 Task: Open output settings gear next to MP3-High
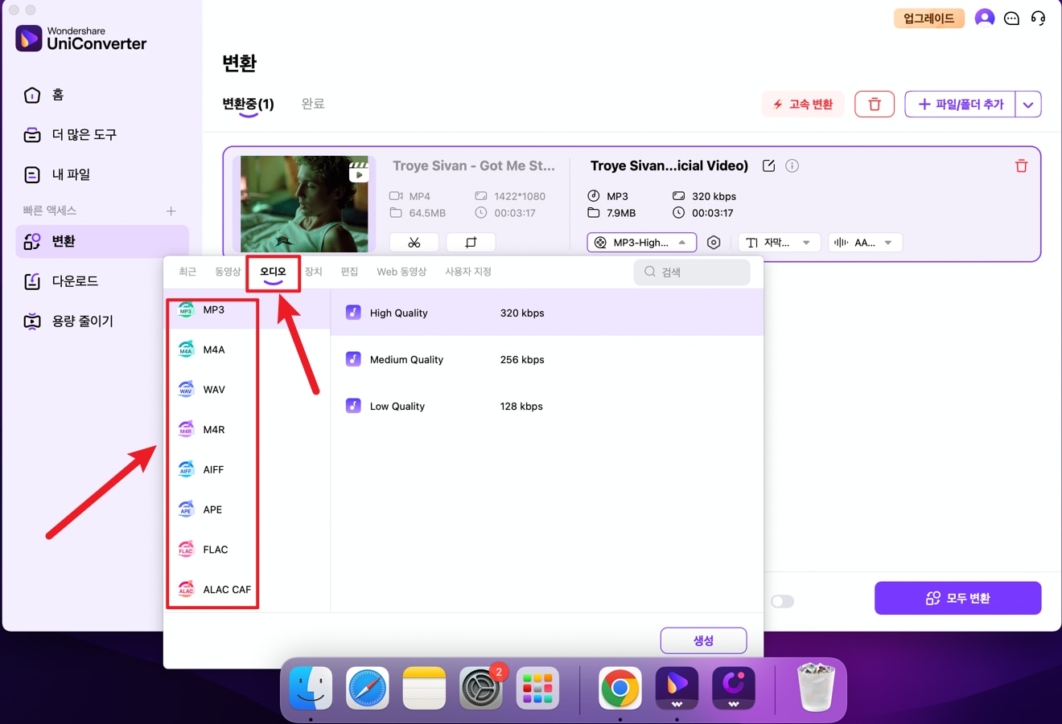(x=714, y=242)
